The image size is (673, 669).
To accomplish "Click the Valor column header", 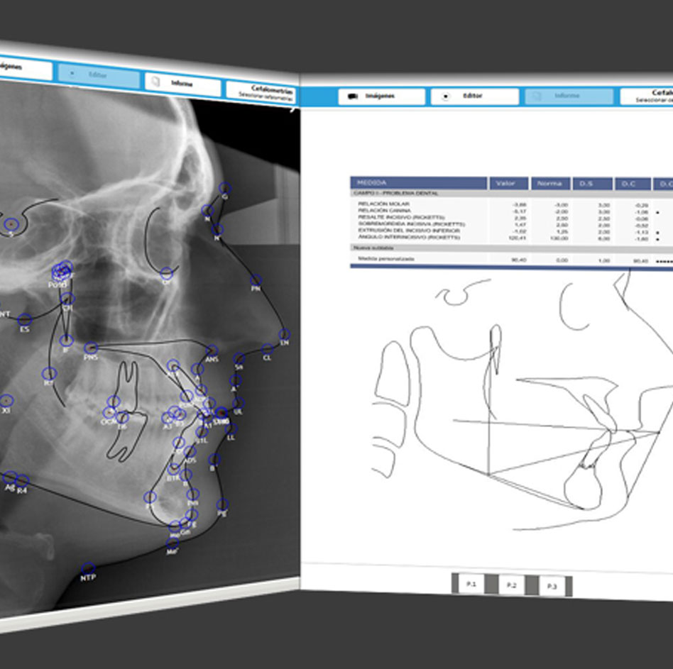I will 508,184.
